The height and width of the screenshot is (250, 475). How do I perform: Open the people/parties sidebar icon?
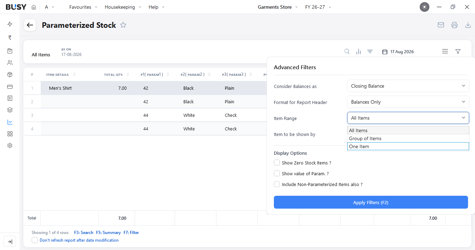[10, 63]
